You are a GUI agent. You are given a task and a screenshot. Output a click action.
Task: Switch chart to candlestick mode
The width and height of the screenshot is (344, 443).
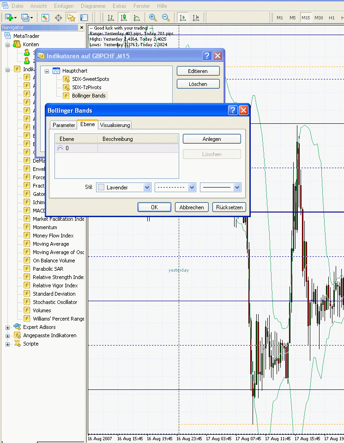pos(124,18)
